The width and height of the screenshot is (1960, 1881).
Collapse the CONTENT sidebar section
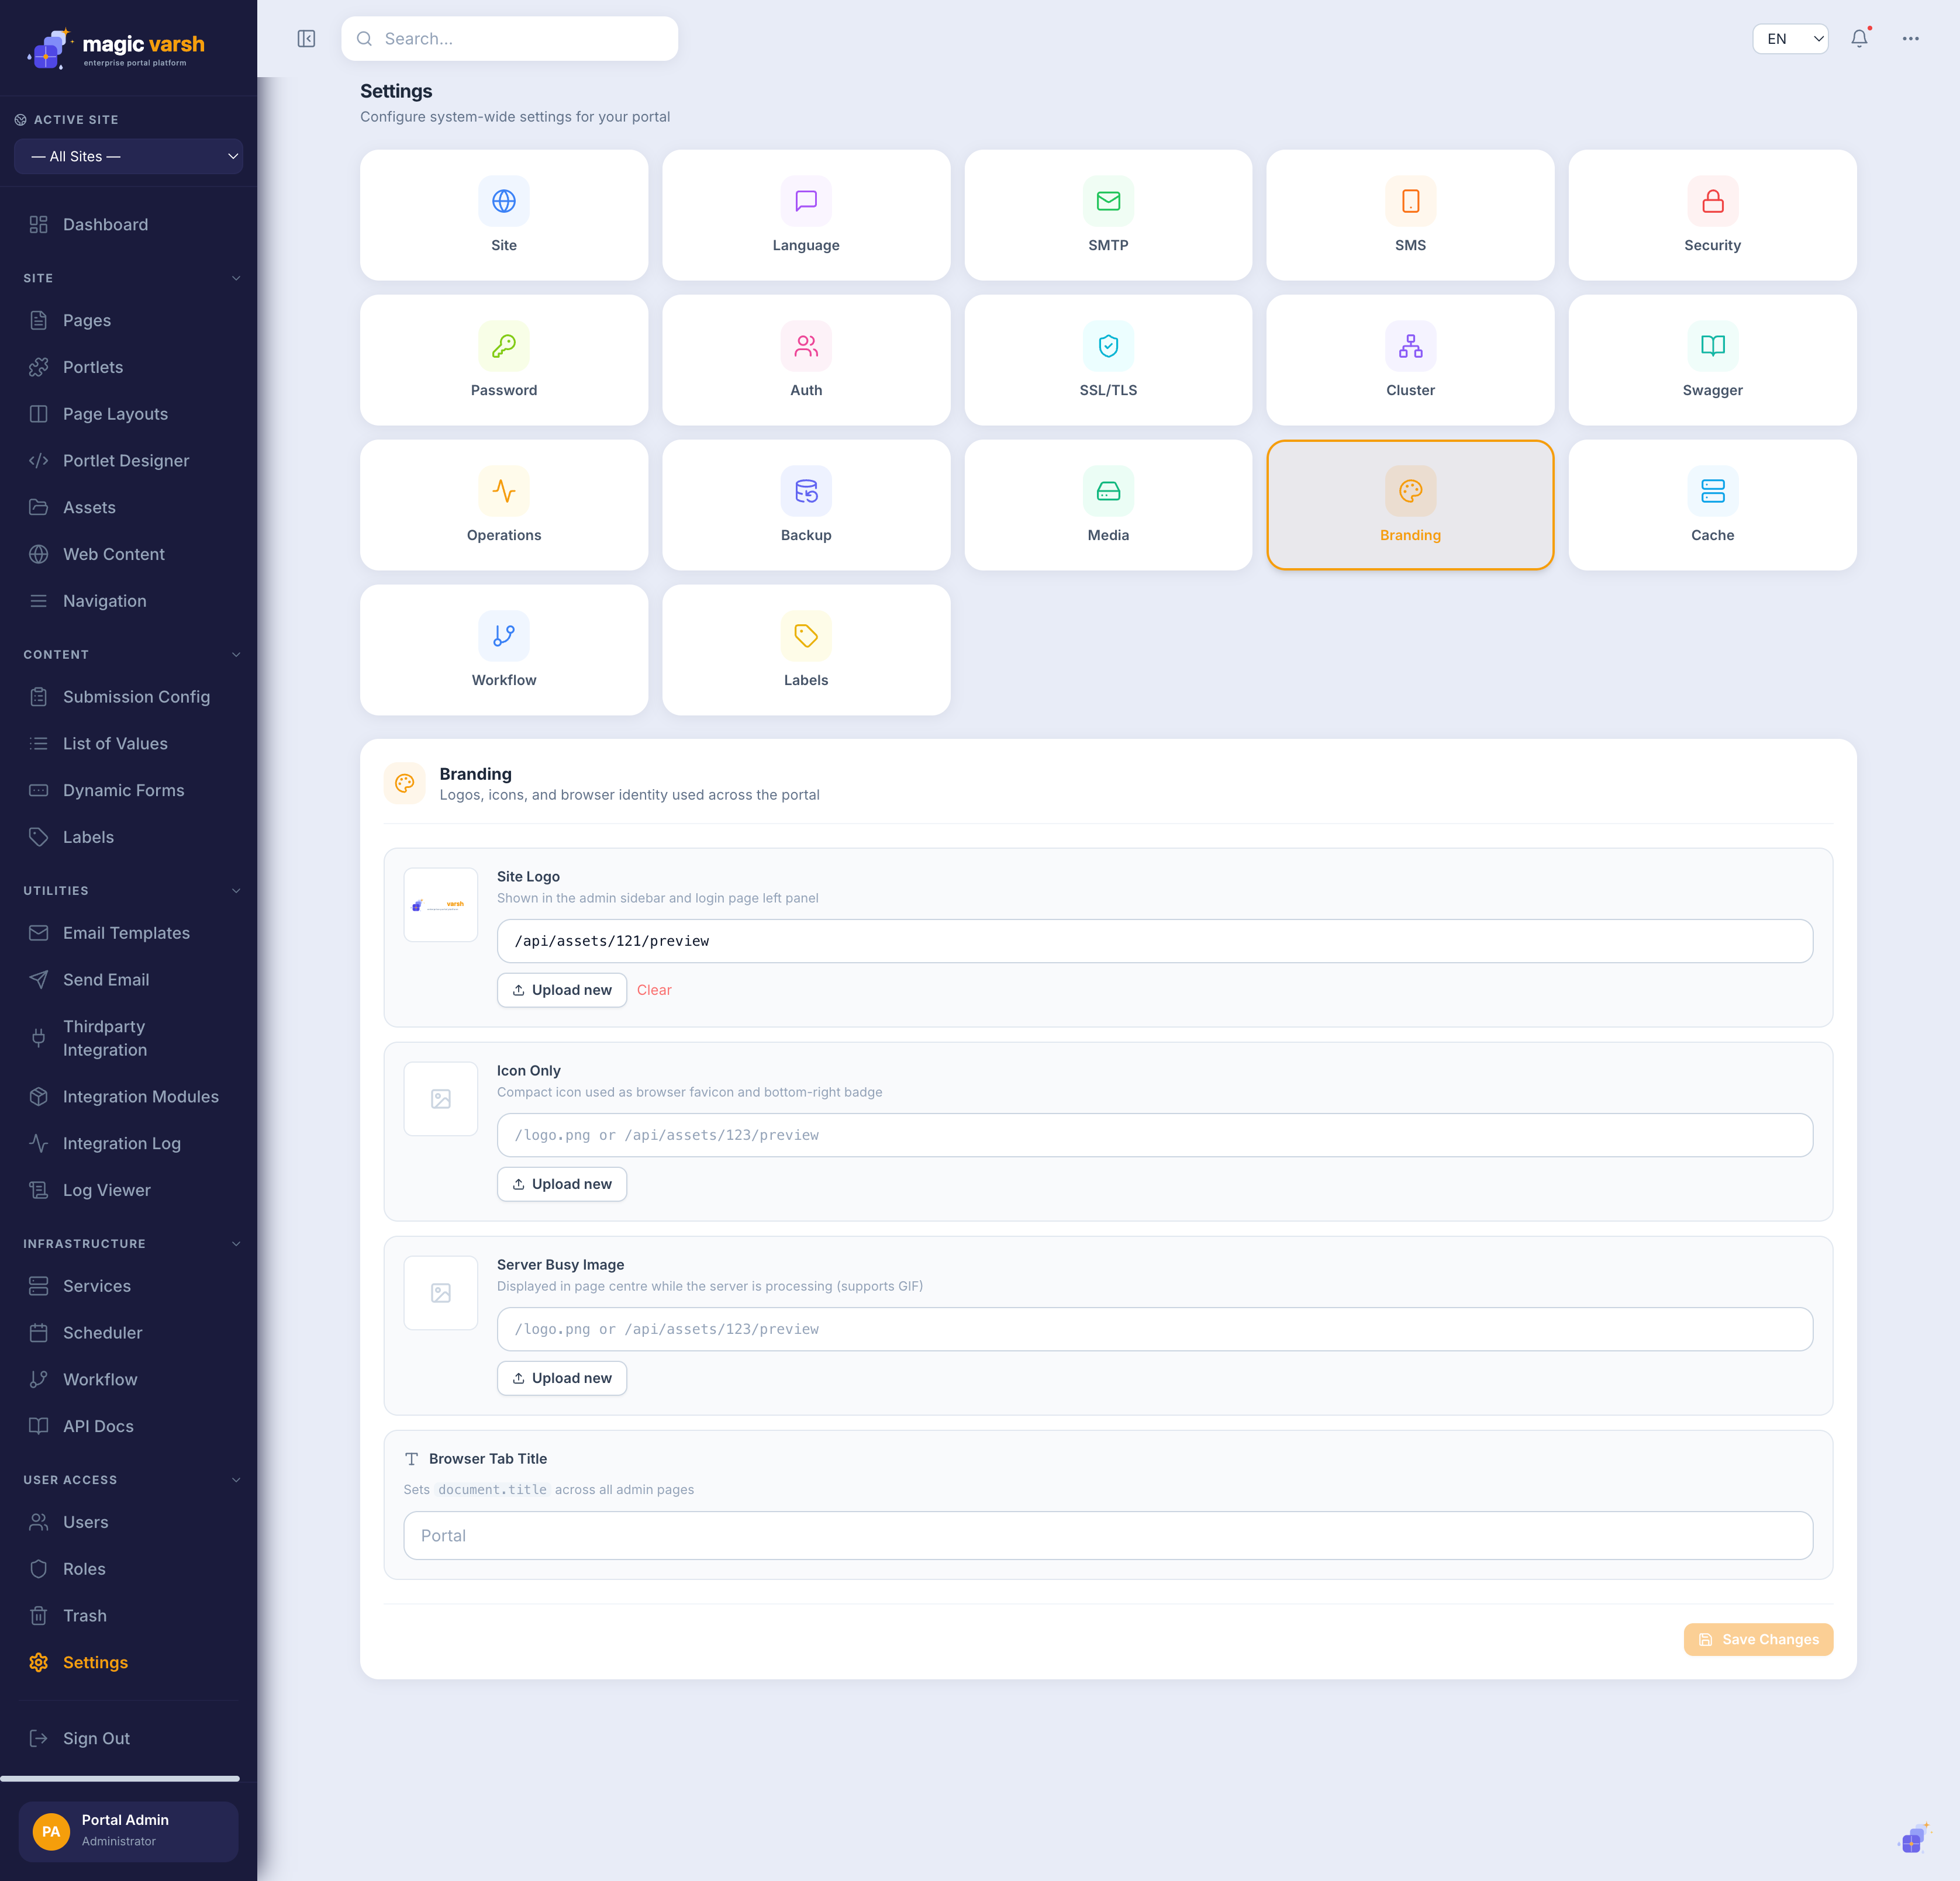236,655
